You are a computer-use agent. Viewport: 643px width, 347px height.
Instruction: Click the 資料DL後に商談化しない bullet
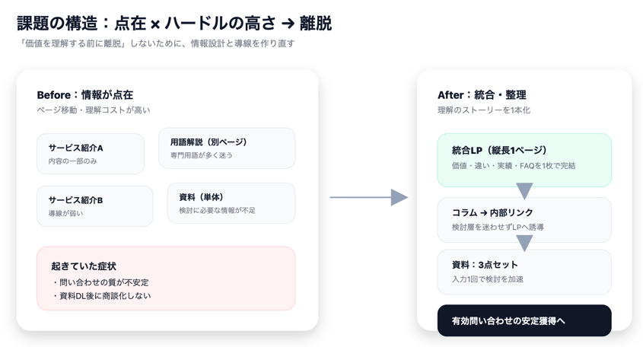[x=101, y=296]
